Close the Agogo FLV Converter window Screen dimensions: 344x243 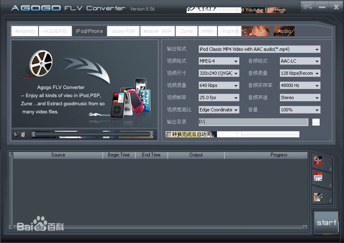pyautogui.click(x=336, y=7)
